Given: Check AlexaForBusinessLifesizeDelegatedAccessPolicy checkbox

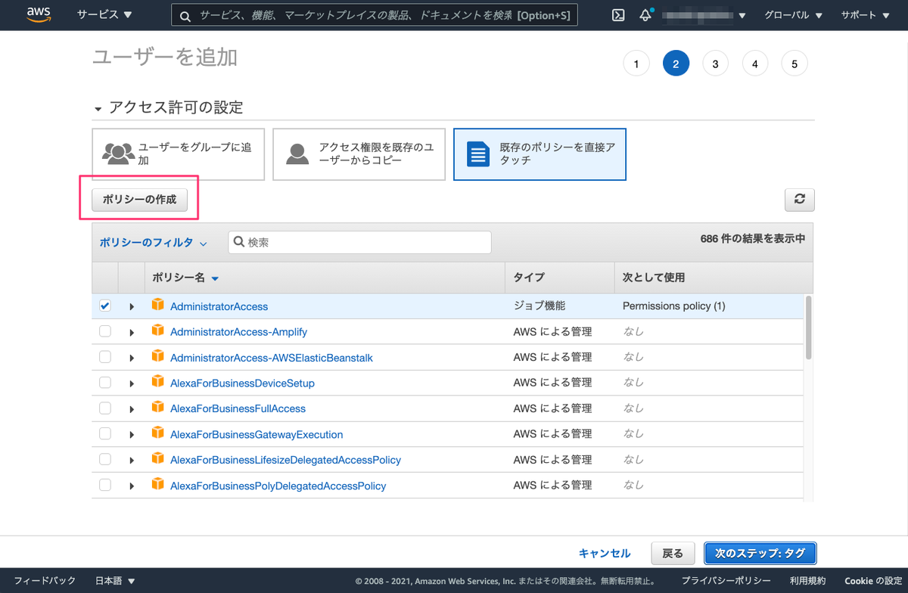Looking at the screenshot, I should point(105,459).
